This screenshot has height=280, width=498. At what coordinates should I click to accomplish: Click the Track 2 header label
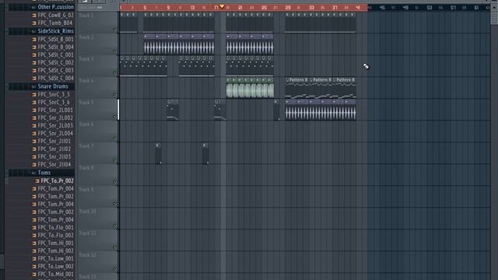click(86, 37)
